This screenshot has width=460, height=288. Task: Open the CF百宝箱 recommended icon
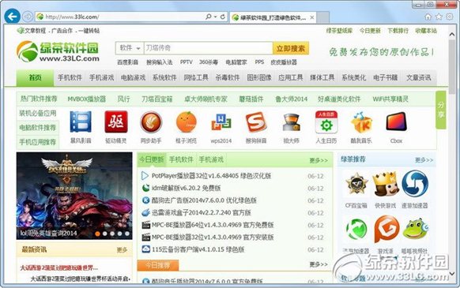pos(356,184)
